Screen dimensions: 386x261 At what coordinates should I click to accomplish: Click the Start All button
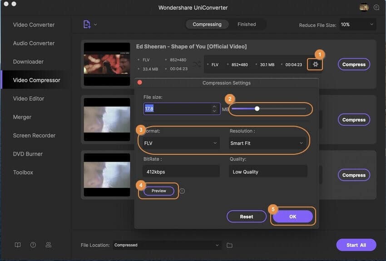point(356,245)
